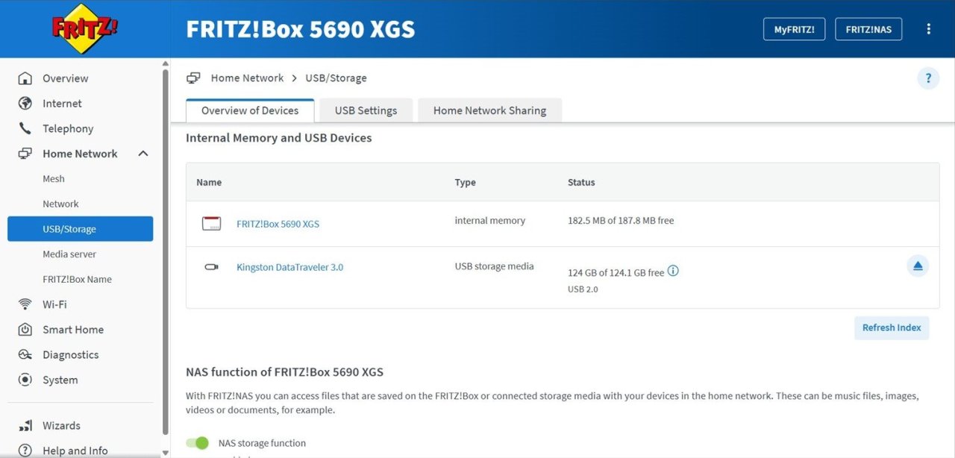The image size is (955, 458).
Task: Click the Smart Home icon
Action: point(25,330)
